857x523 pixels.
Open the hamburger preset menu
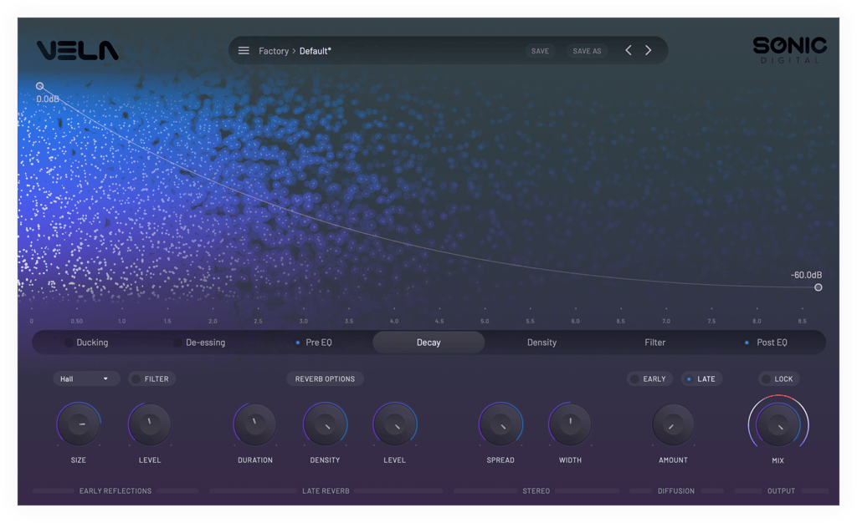pos(244,51)
